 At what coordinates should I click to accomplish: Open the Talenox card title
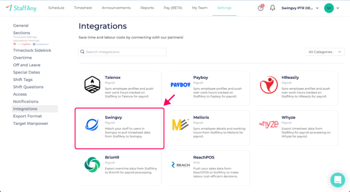pos(113,77)
